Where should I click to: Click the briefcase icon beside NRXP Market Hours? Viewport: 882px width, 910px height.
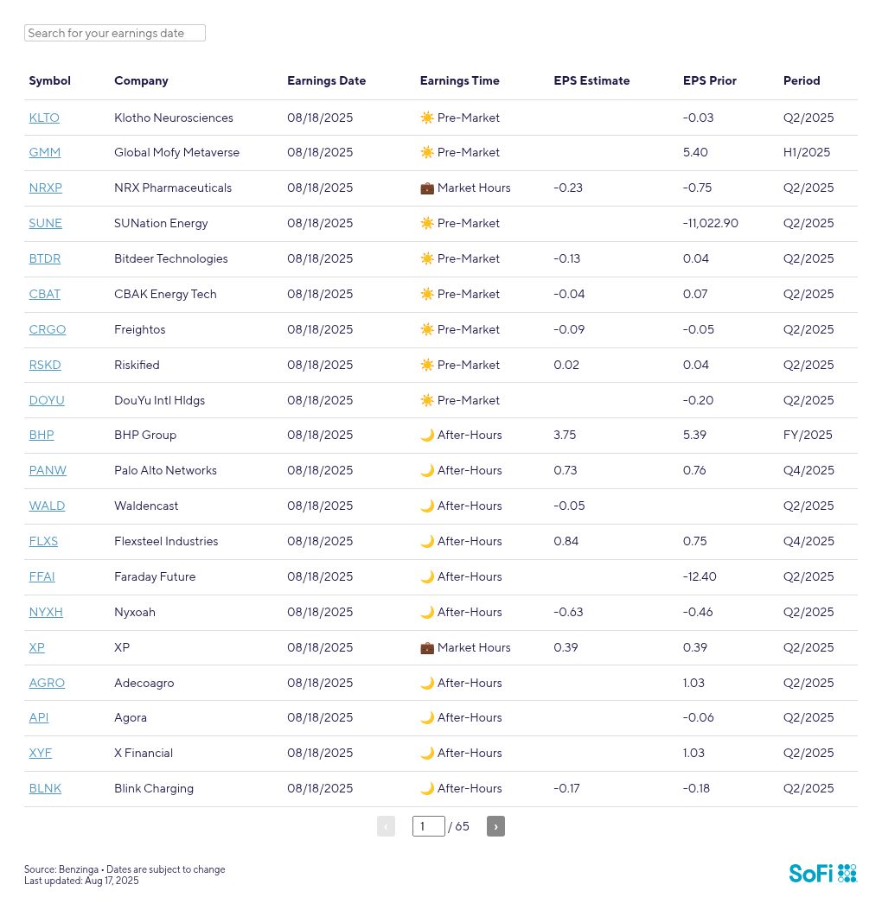coord(427,188)
